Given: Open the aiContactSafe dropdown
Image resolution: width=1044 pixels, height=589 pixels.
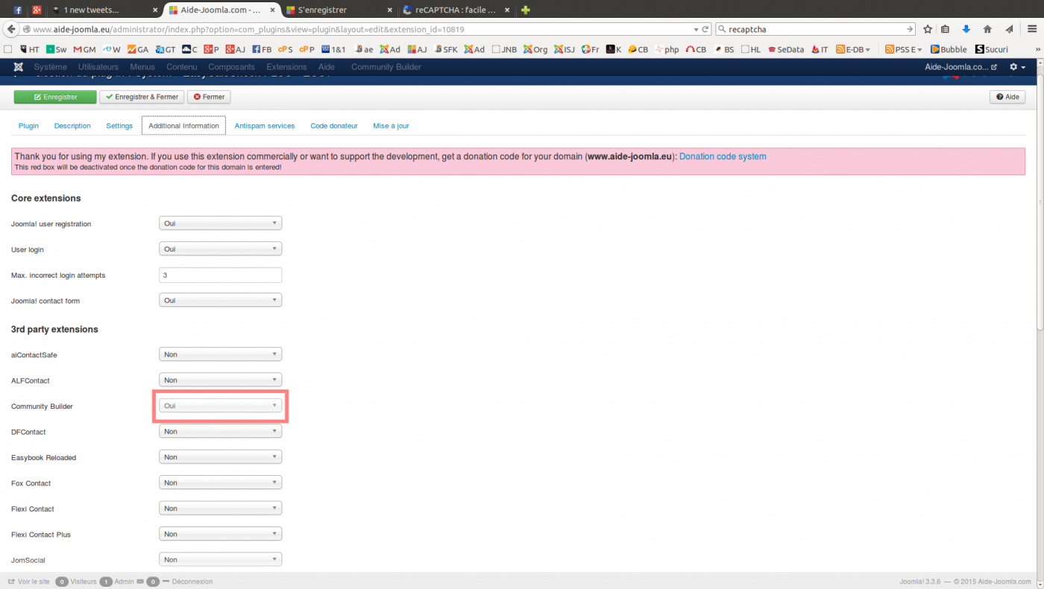Looking at the screenshot, I should [220, 354].
